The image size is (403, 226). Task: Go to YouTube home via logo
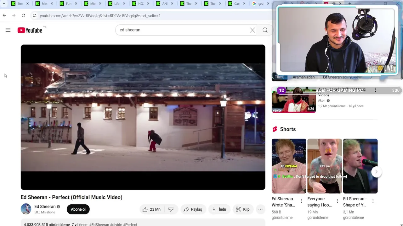[30, 30]
